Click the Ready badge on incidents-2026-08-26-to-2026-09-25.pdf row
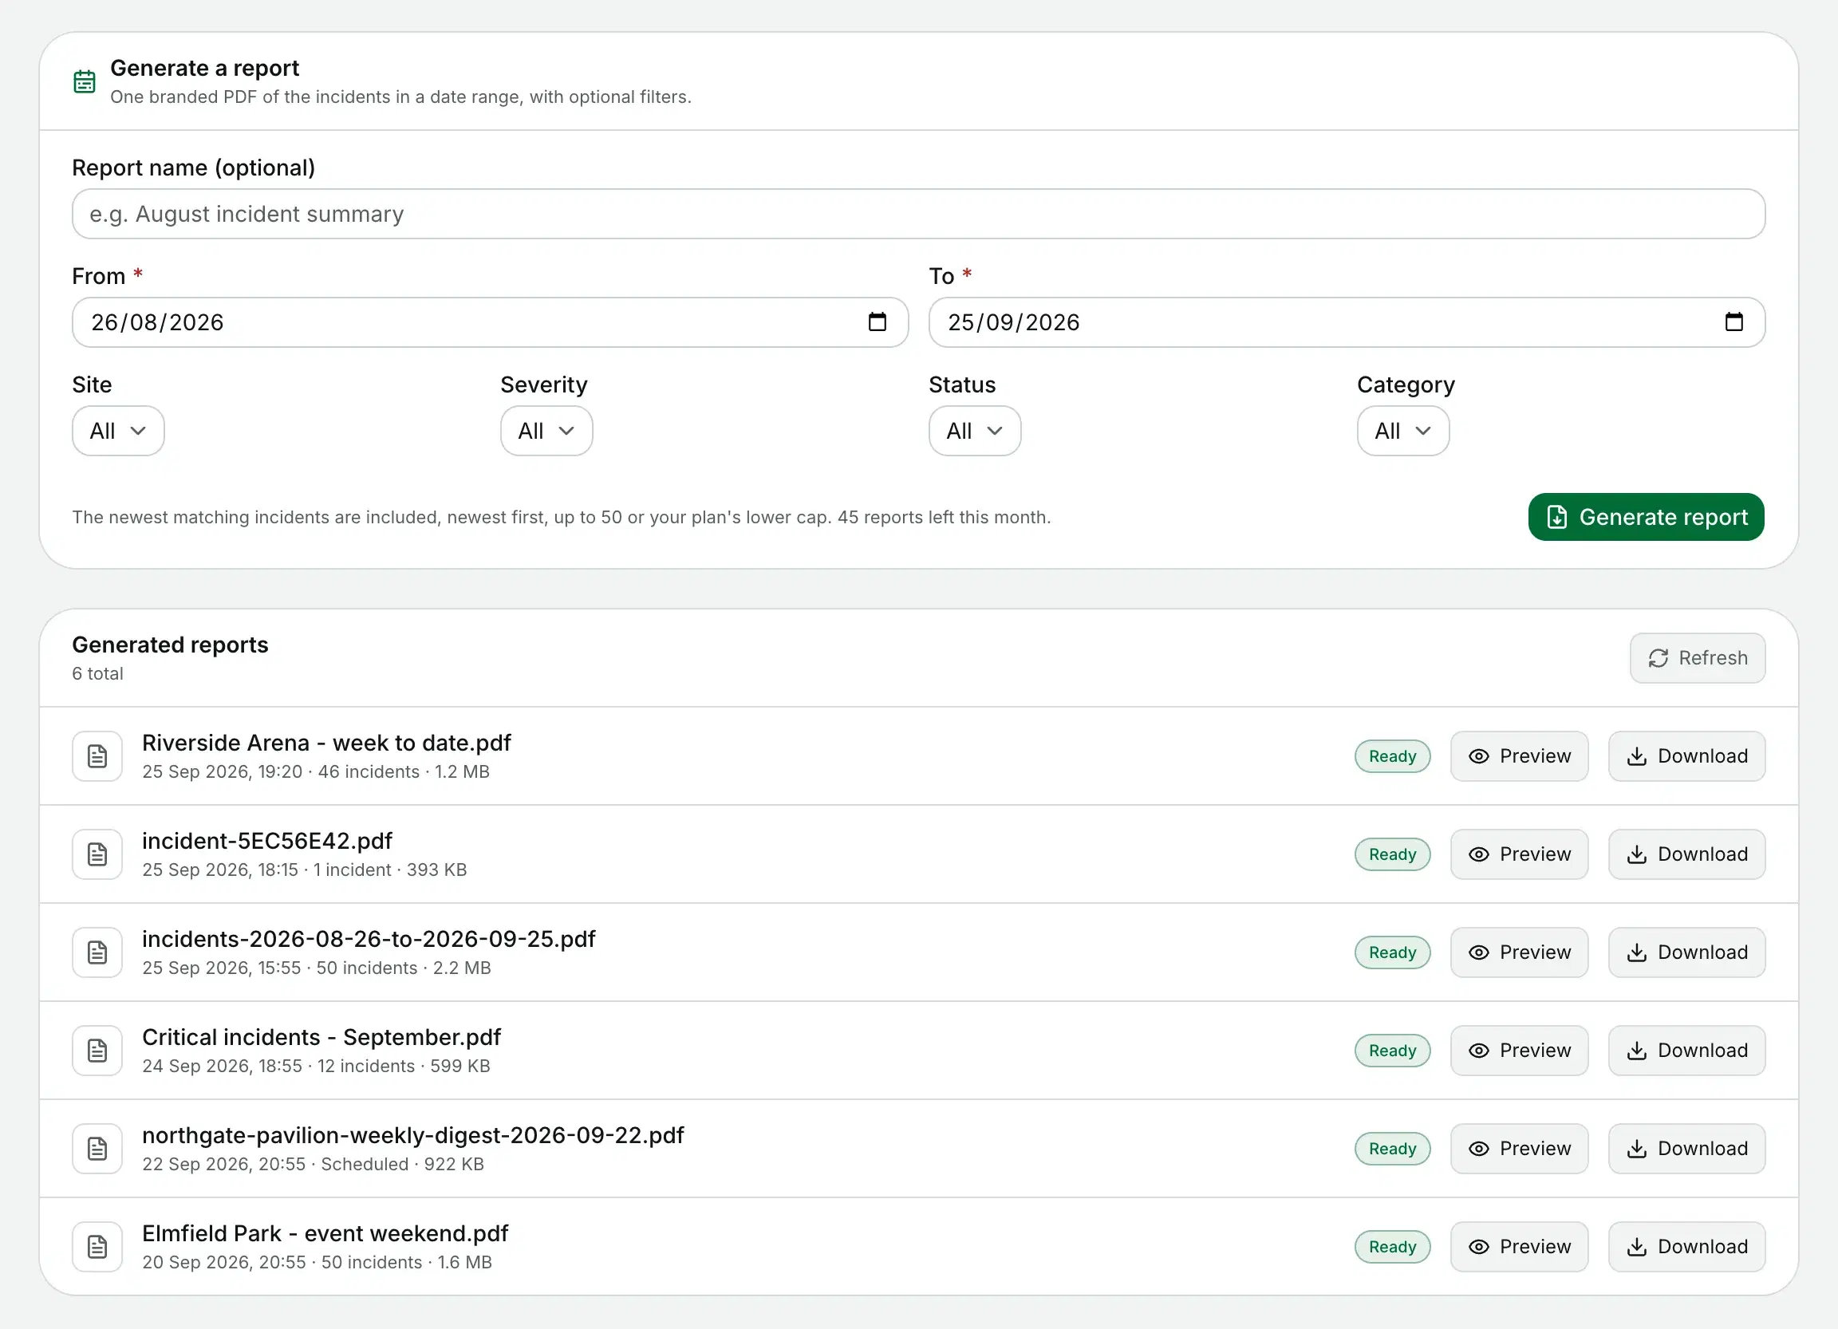The height and width of the screenshot is (1329, 1838). [x=1392, y=952]
